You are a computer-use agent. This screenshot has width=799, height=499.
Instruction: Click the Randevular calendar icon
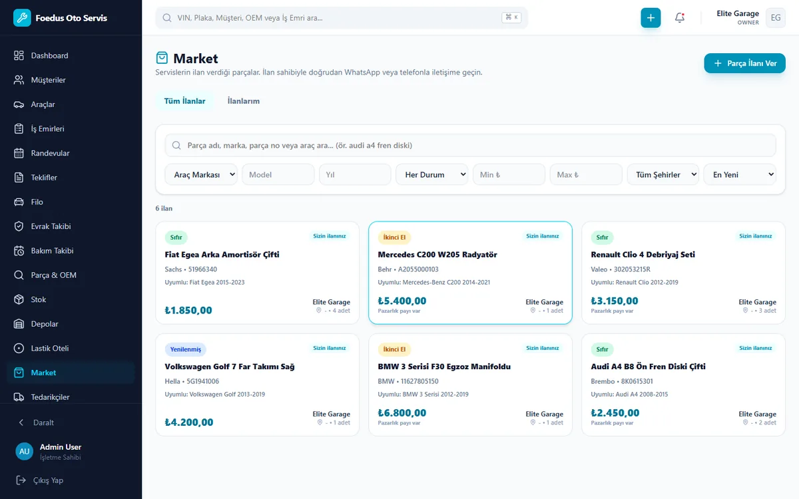(19, 153)
